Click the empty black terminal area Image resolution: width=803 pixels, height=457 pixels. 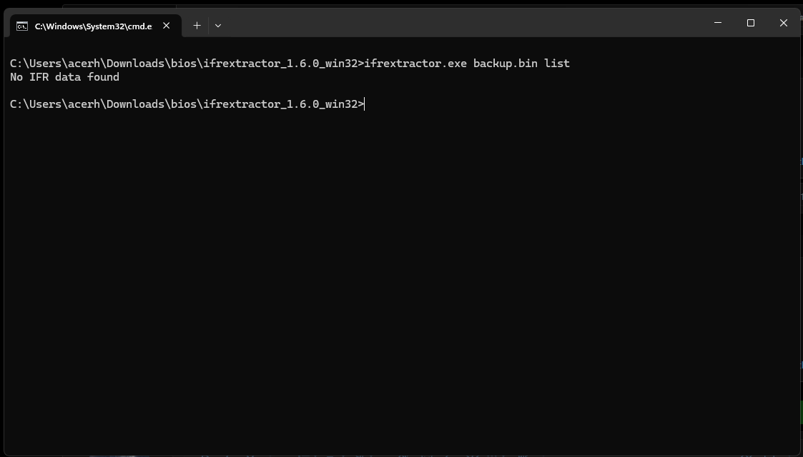pyautogui.click(x=402, y=281)
